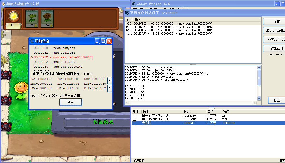285x163 pixels.
Task: Select the Sunflower seed packet costing 50
Action: click(47, 19)
